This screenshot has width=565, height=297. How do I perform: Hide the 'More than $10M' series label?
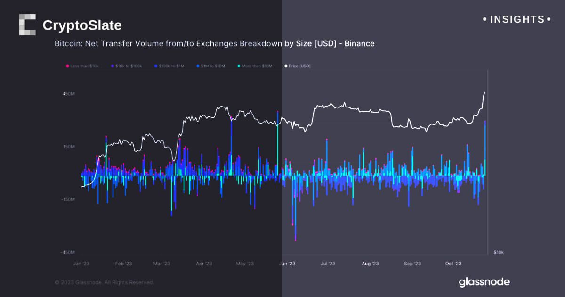258,66
